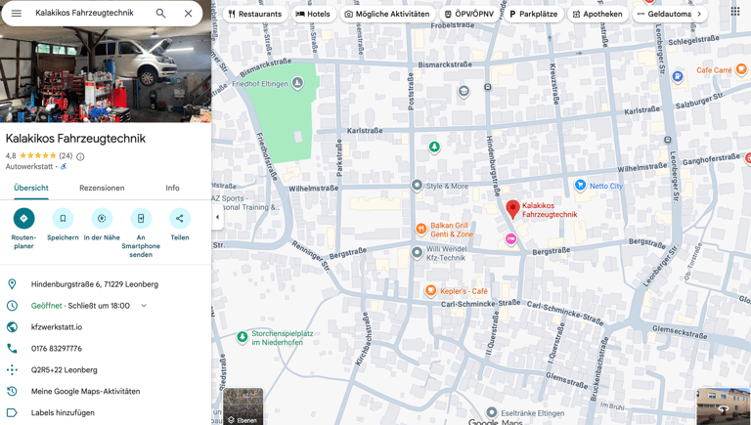Click the Eseltränke Eltingen marker
This screenshot has height=425, width=751.
tap(492, 412)
